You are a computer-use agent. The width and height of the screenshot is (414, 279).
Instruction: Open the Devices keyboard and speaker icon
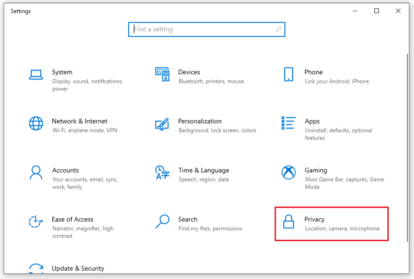(162, 74)
